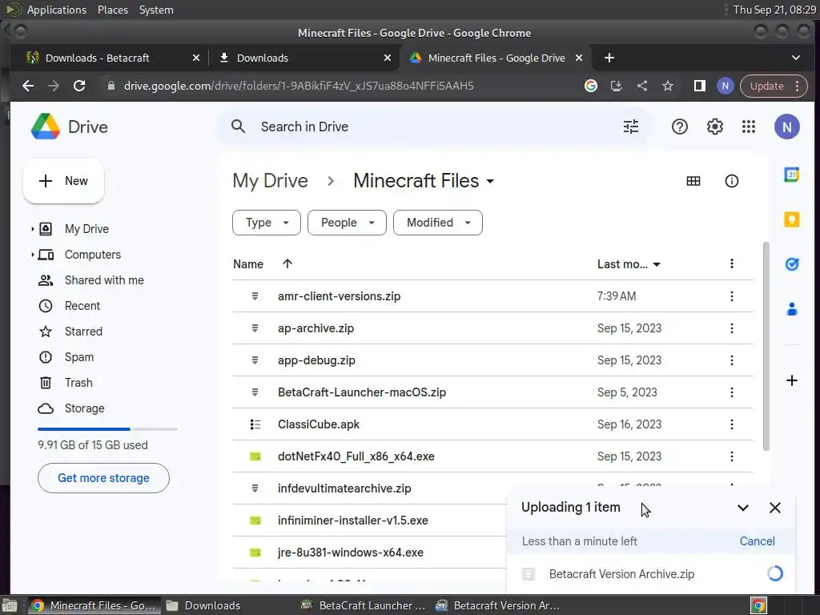Click the New button

(63, 181)
